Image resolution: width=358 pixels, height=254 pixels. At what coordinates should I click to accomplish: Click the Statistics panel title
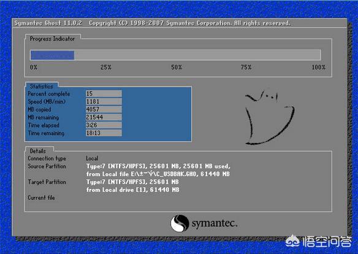[x=41, y=86]
